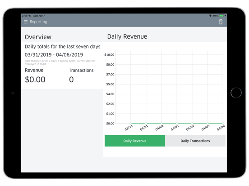Tap the card reader icon

click(x=221, y=22)
